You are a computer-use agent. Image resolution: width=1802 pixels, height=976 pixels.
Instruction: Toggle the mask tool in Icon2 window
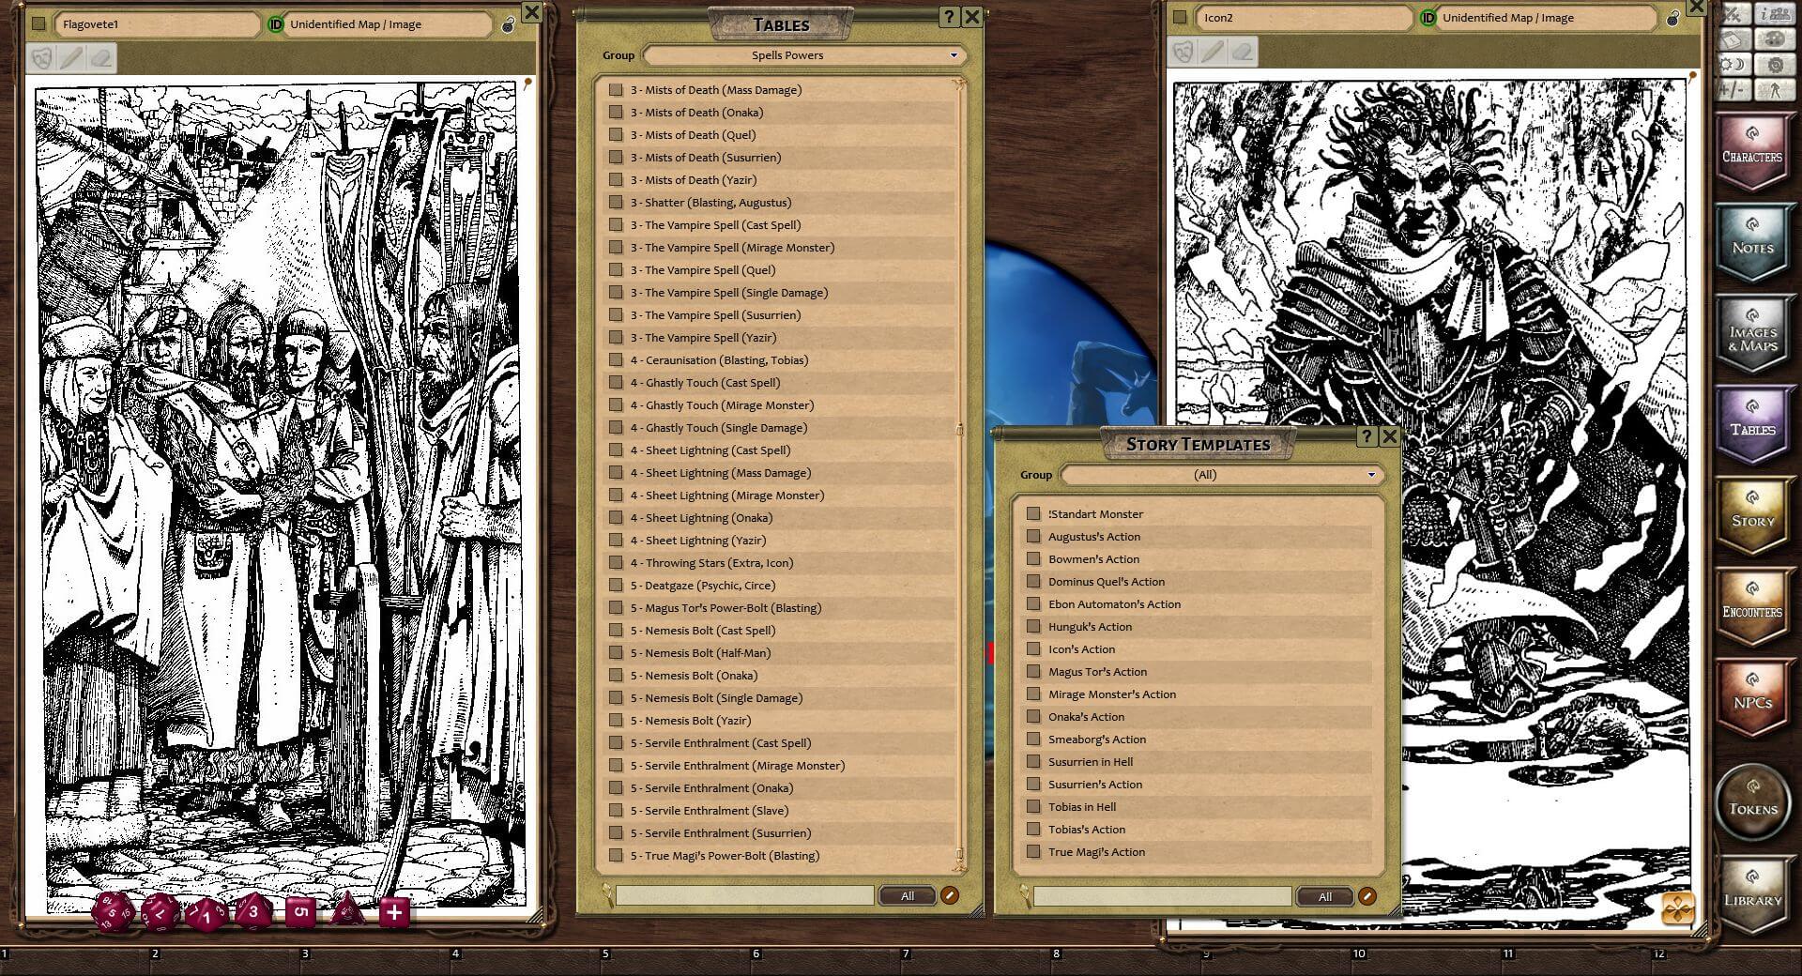tap(1183, 52)
